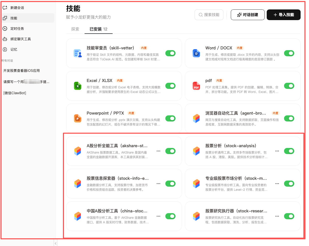Click the 股票分析 stock-analysis cube icon
Screen dimensions: 309x246
(x=196, y=151)
